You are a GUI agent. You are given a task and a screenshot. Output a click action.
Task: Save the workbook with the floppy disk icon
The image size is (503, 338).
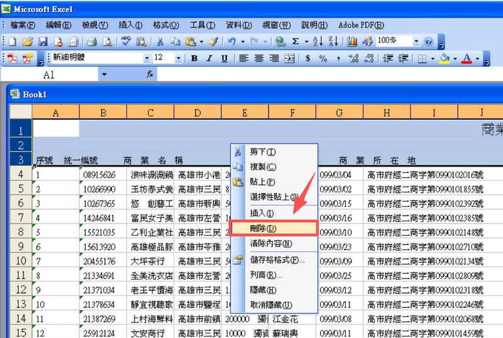(x=43, y=41)
